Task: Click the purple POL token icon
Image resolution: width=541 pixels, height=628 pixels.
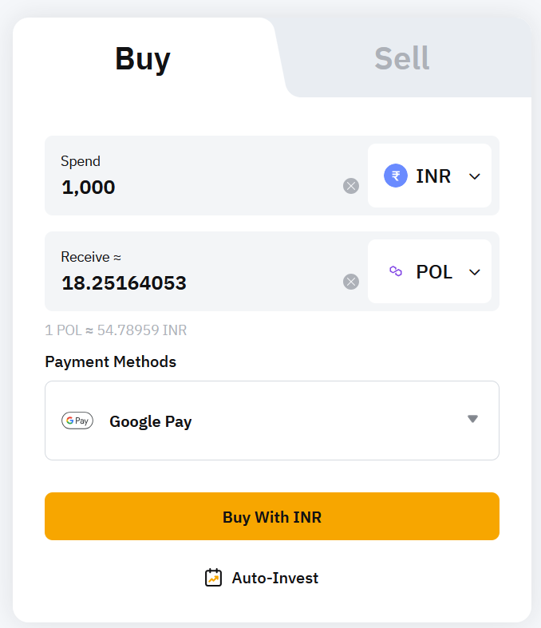Action: tap(396, 271)
